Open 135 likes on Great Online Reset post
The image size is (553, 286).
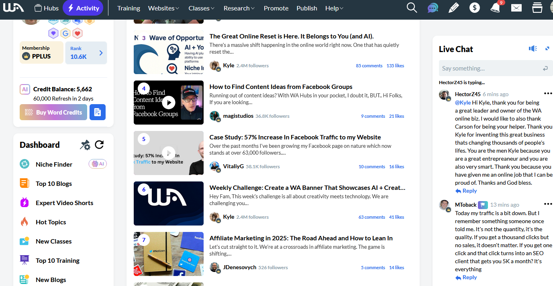click(x=395, y=66)
